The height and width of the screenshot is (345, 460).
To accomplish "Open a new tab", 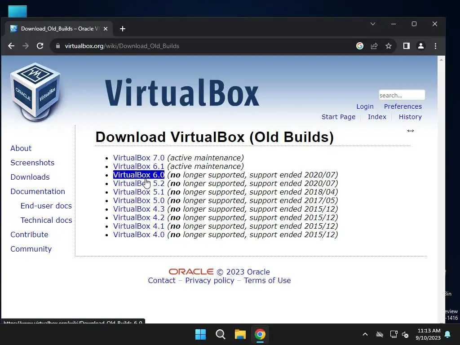I will 123,29.
